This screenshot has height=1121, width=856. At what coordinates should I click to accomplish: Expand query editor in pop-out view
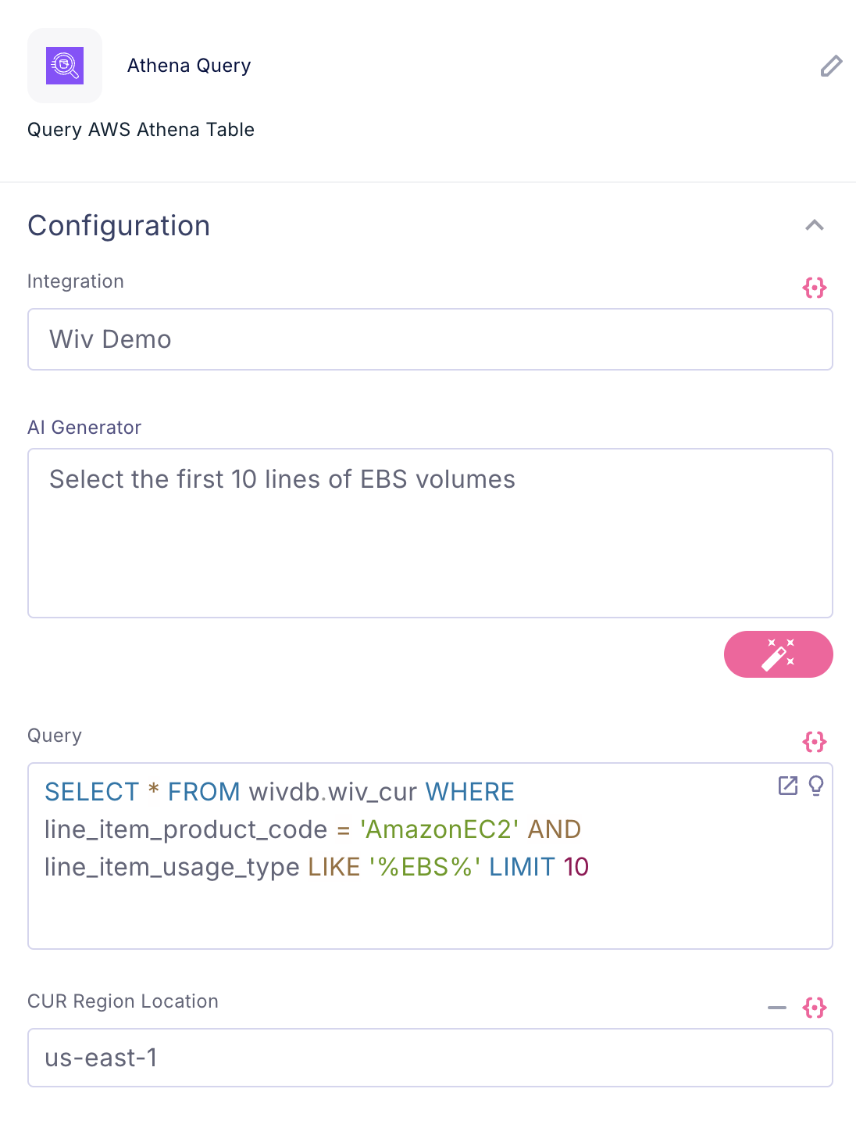(788, 786)
